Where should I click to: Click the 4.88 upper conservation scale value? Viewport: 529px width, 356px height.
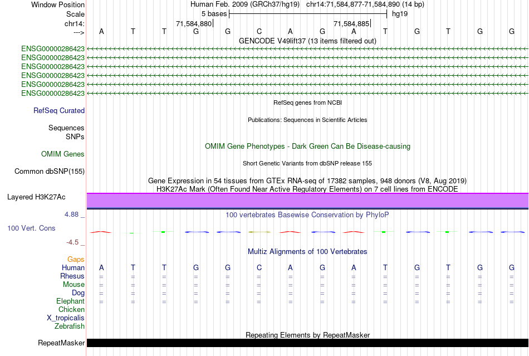71,214
